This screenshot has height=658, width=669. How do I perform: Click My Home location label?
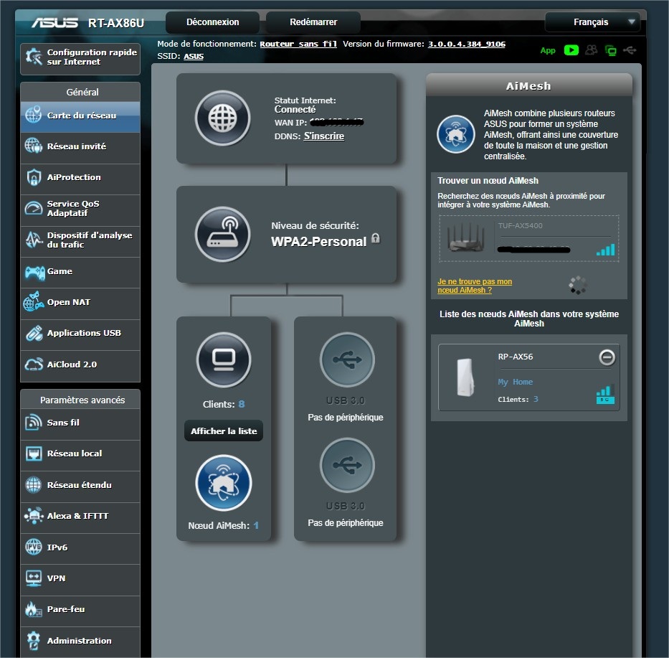pos(515,382)
